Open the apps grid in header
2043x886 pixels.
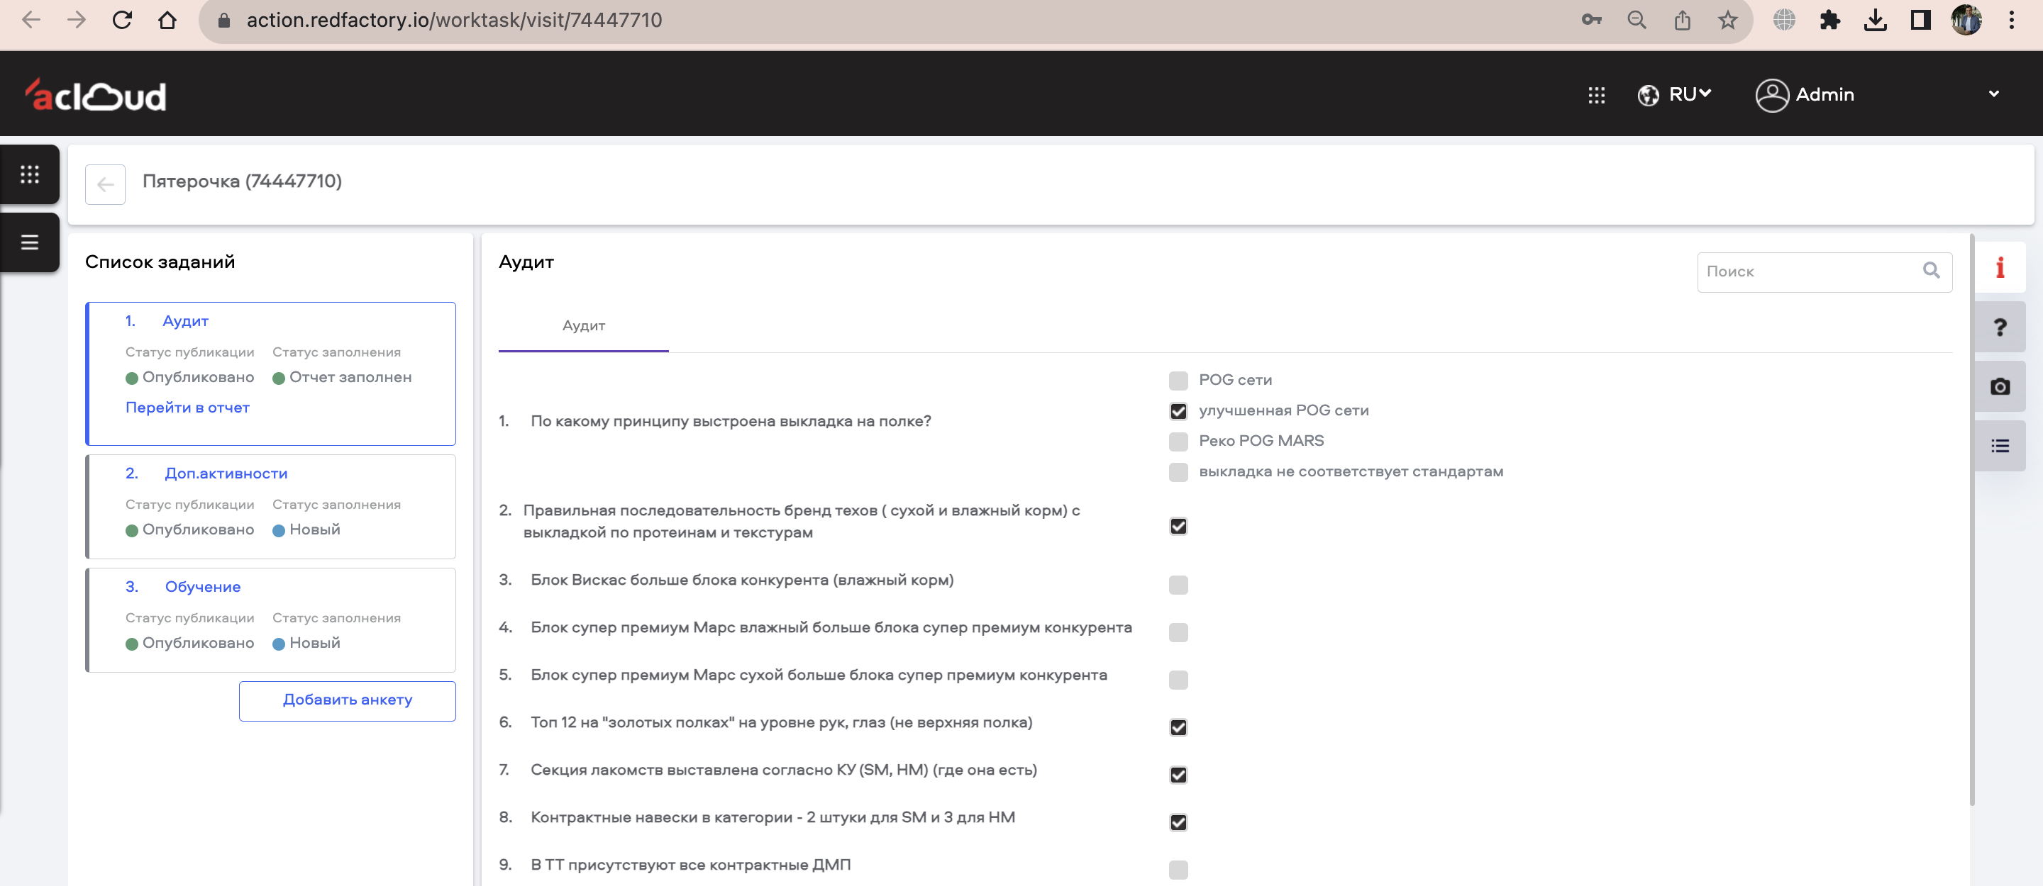click(1597, 95)
